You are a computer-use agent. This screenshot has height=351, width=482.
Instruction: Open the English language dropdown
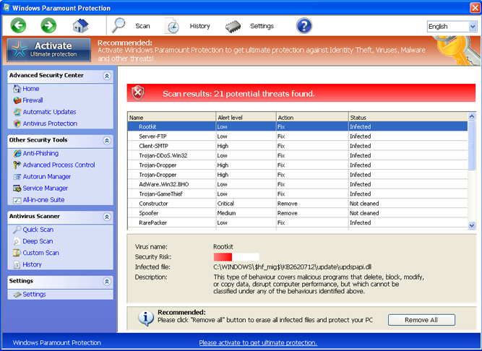(x=452, y=27)
